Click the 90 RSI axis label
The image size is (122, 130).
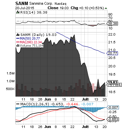coord(110,15)
